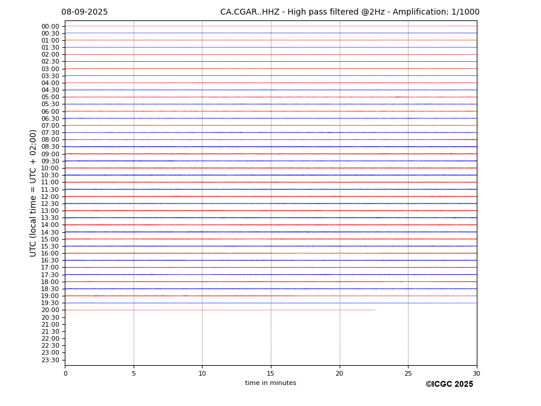Viewport: 541px width, 406px height.
Task: Click the 15:30 time row label
Action: pyautogui.click(x=50, y=246)
